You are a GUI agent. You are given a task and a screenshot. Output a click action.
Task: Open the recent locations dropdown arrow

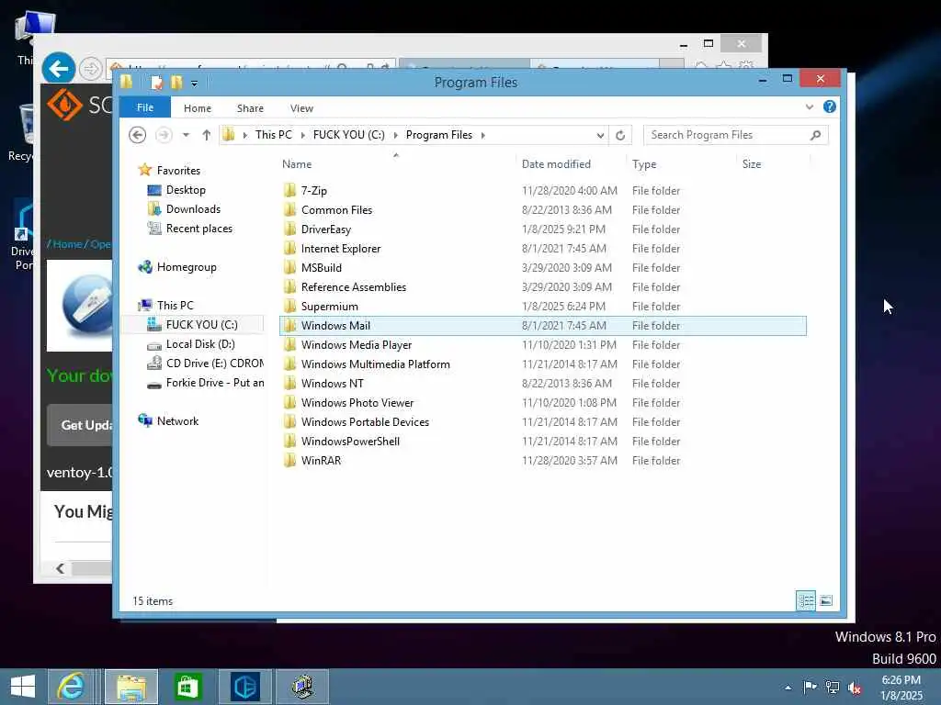pos(186,135)
